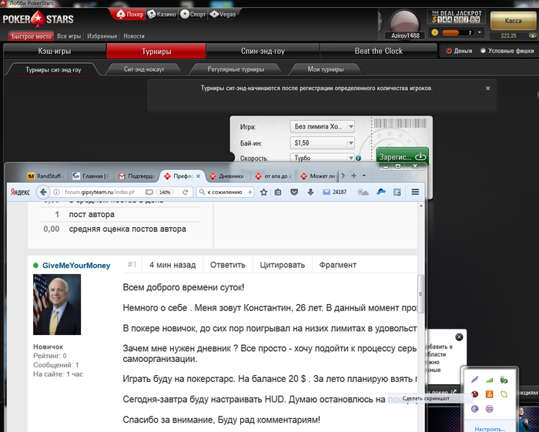Open downloads with the arrow icon

click(x=310, y=192)
